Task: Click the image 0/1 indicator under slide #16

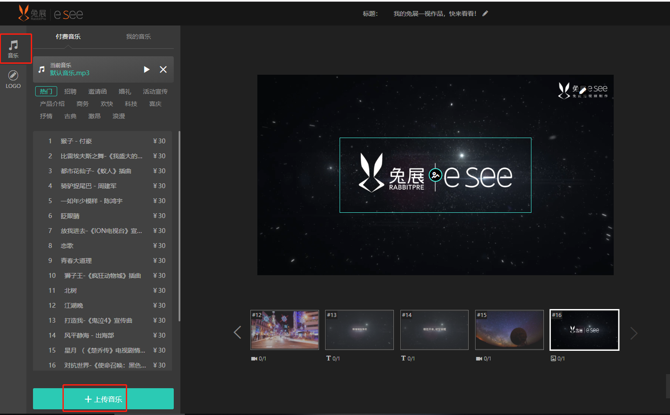Action: [558, 359]
